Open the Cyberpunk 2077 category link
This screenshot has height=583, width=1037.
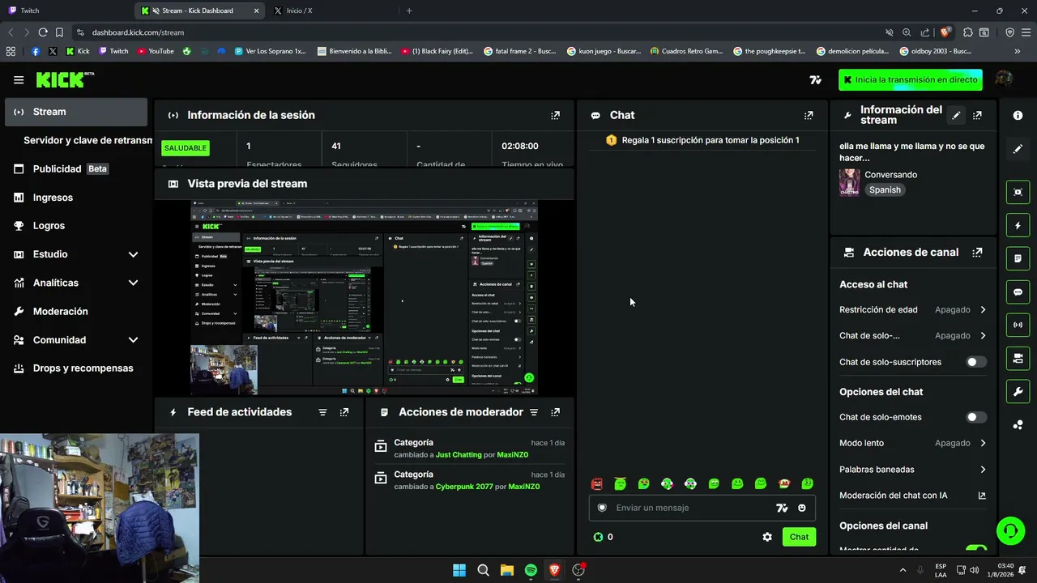pyautogui.click(x=464, y=487)
